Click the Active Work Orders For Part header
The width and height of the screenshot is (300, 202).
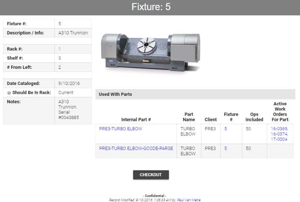click(x=280, y=112)
